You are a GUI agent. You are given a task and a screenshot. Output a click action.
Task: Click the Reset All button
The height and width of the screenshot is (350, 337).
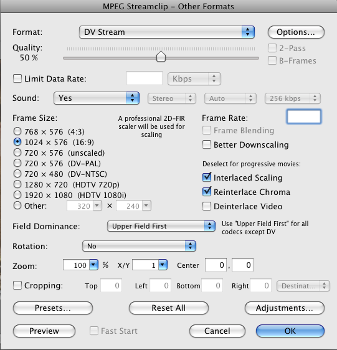pos(169,308)
